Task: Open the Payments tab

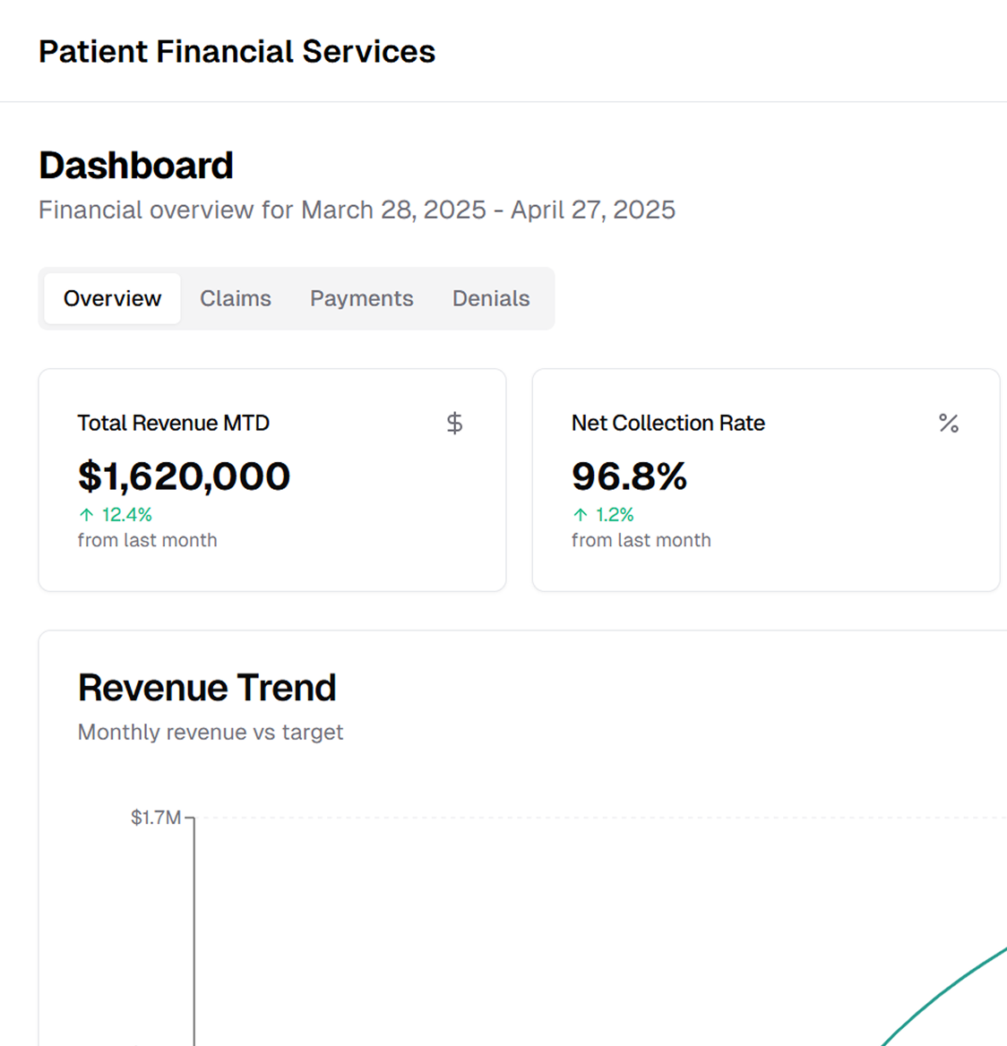Action: pyautogui.click(x=361, y=298)
